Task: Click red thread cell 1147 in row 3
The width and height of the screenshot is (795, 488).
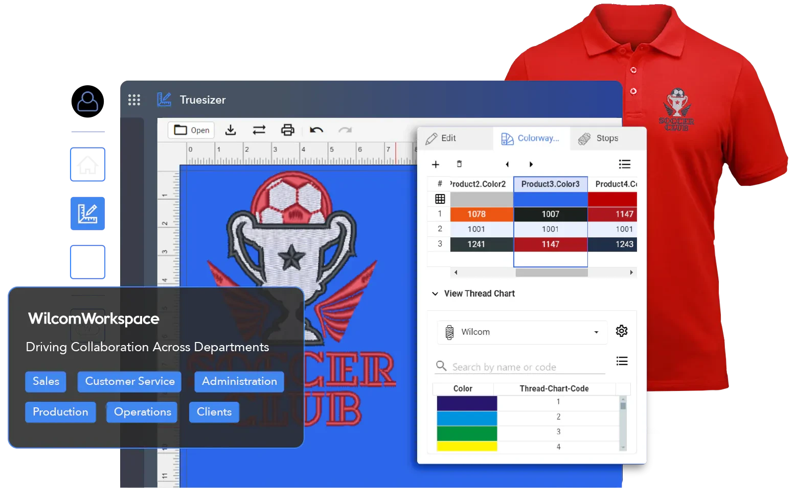Action: (551, 244)
